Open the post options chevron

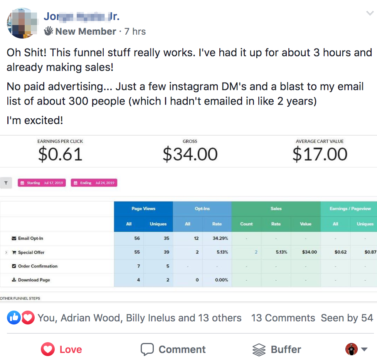[370, 13]
